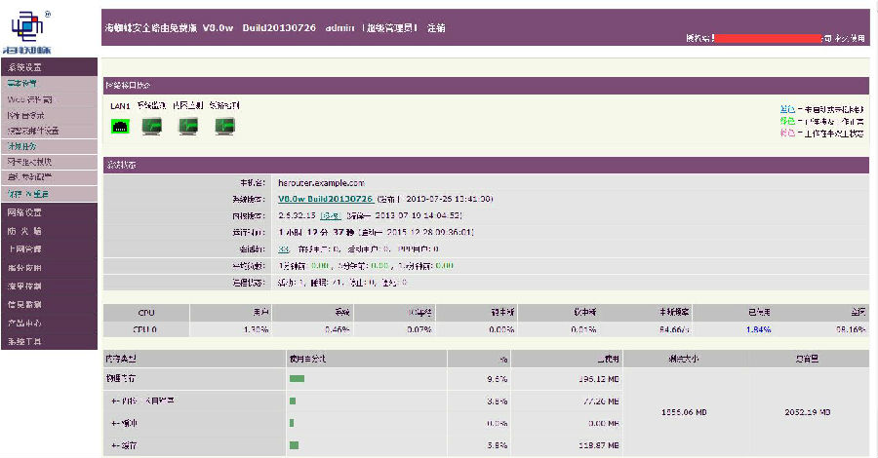Open the monitor icon next to LAN1
The image size is (878, 458).
pyautogui.click(x=152, y=127)
